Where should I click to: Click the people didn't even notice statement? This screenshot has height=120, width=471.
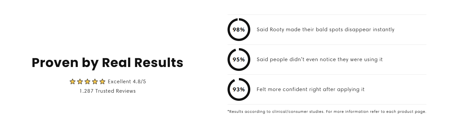[x=320, y=60]
